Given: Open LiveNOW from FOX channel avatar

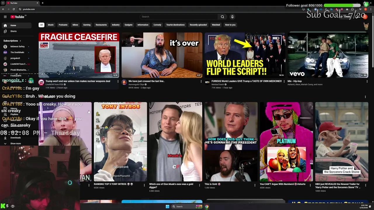Looking at the screenshot, I should coord(41,83).
